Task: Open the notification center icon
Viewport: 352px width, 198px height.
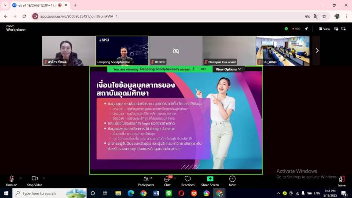Action: click(x=344, y=193)
